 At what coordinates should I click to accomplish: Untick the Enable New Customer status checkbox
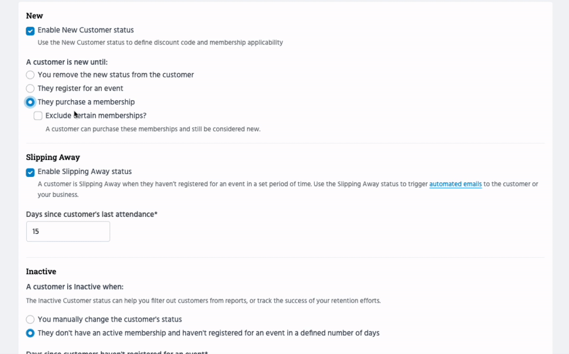pos(30,31)
